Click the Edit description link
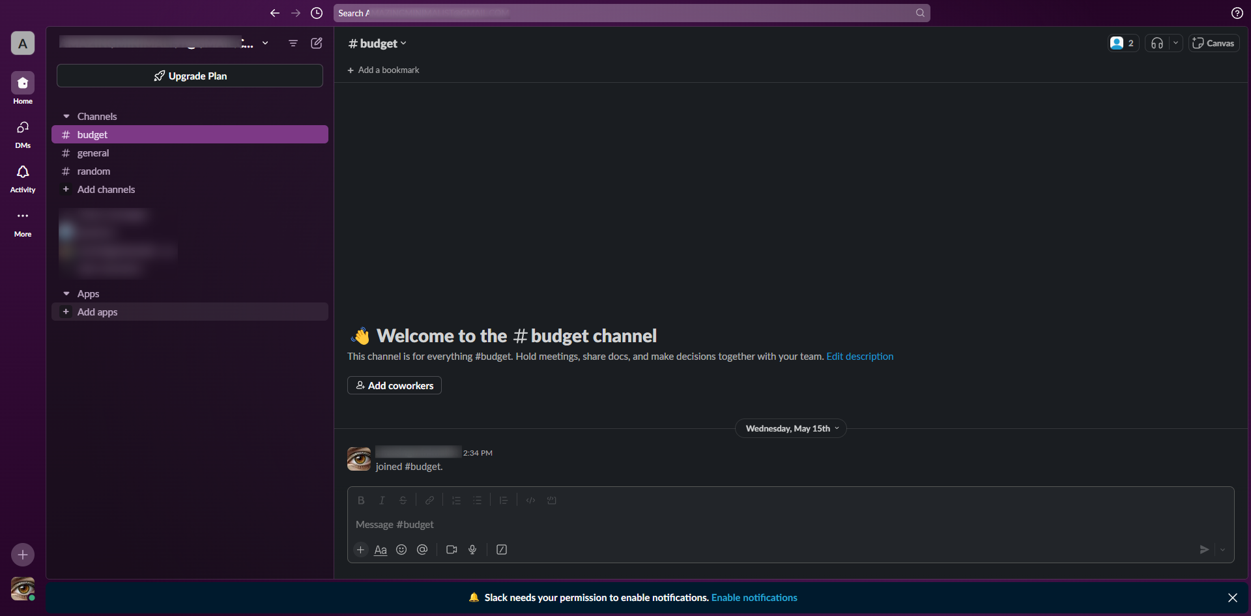1251x616 pixels. 860,357
